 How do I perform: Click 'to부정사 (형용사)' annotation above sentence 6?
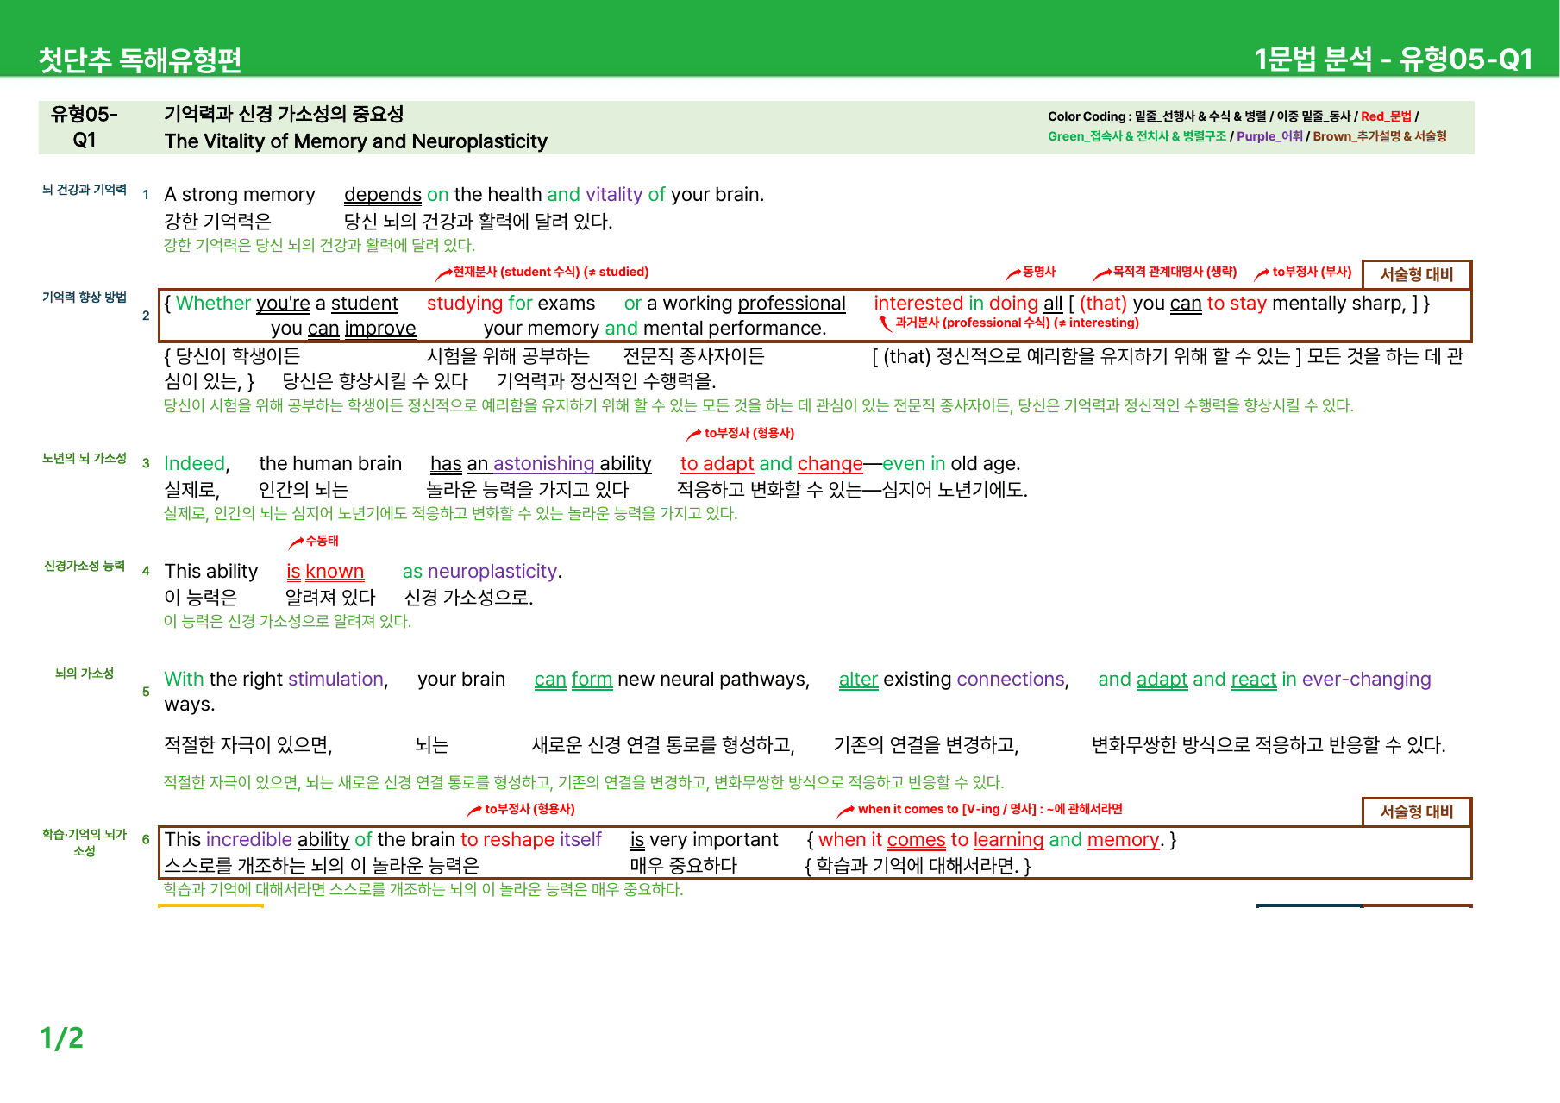click(x=529, y=809)
